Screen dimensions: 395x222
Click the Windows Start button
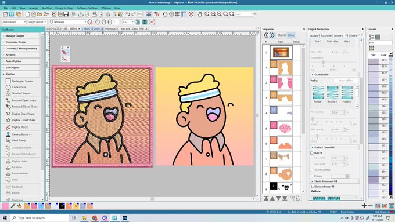(x=5, y=218)
